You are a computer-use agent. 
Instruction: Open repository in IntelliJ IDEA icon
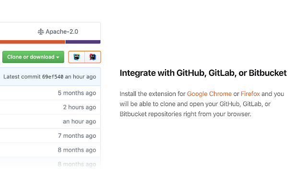pos(93,57)
